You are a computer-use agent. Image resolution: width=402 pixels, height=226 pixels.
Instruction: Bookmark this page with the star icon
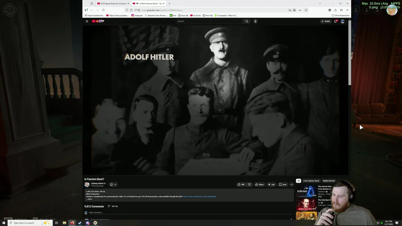pyautogui.click(x=306, y=10)
